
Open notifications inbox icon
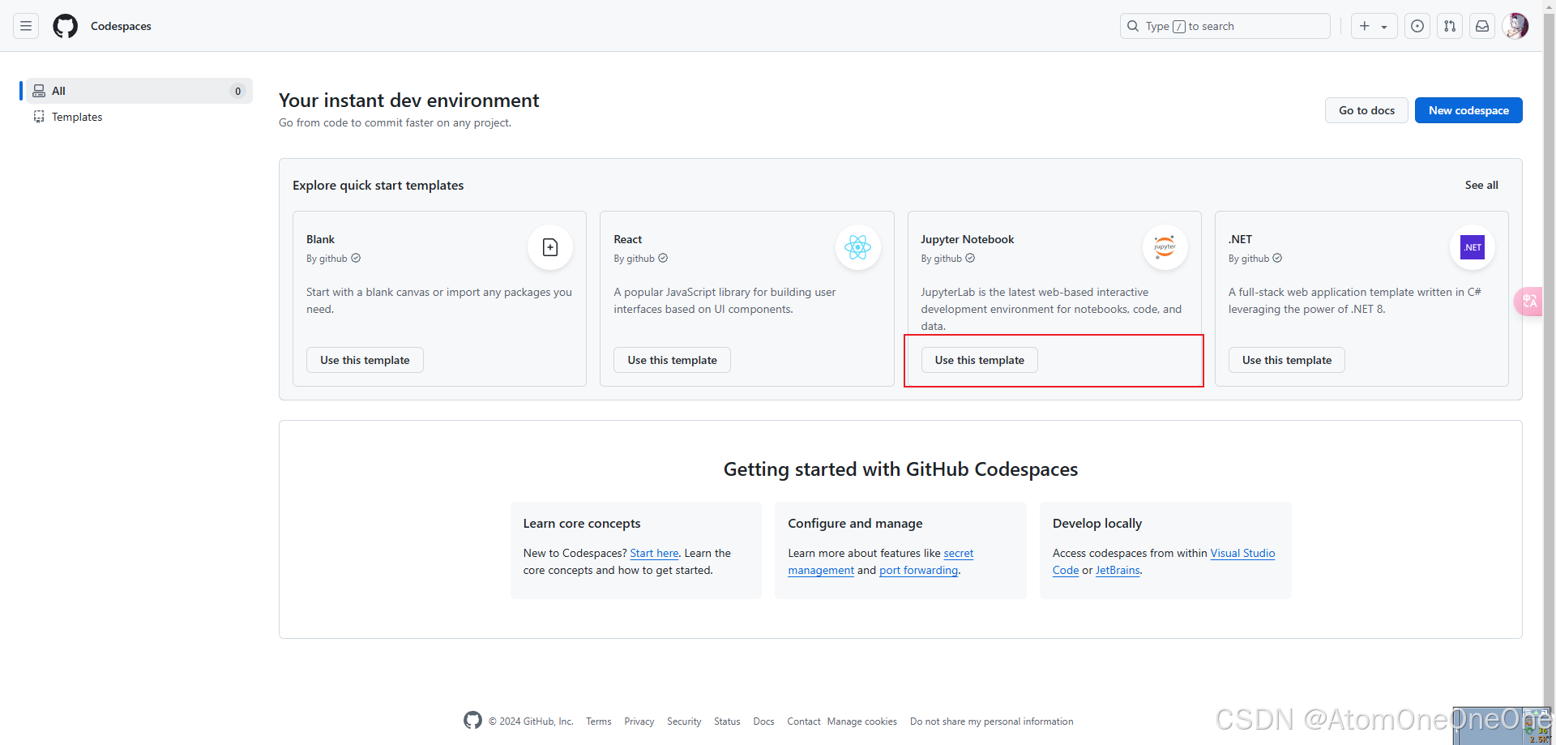1482,26
